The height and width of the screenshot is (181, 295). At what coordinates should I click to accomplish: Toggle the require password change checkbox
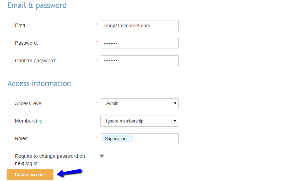tap(102, 156)
